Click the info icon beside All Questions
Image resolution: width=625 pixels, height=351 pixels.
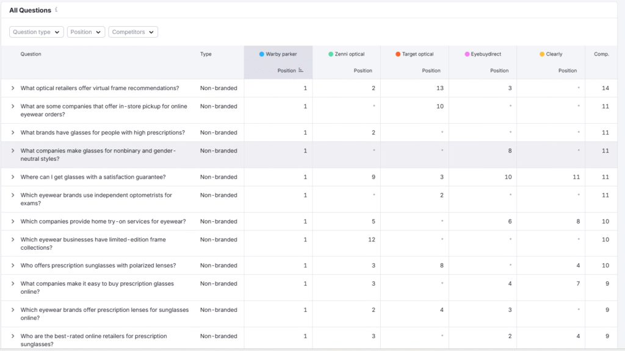coord(57,10)
